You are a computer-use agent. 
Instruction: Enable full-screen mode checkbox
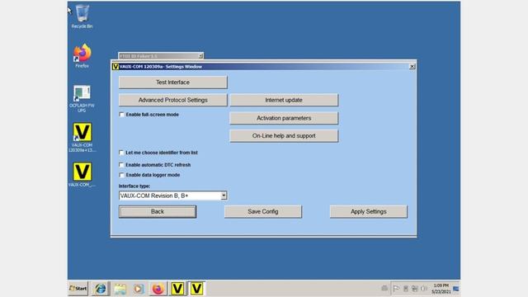(121, 115)
